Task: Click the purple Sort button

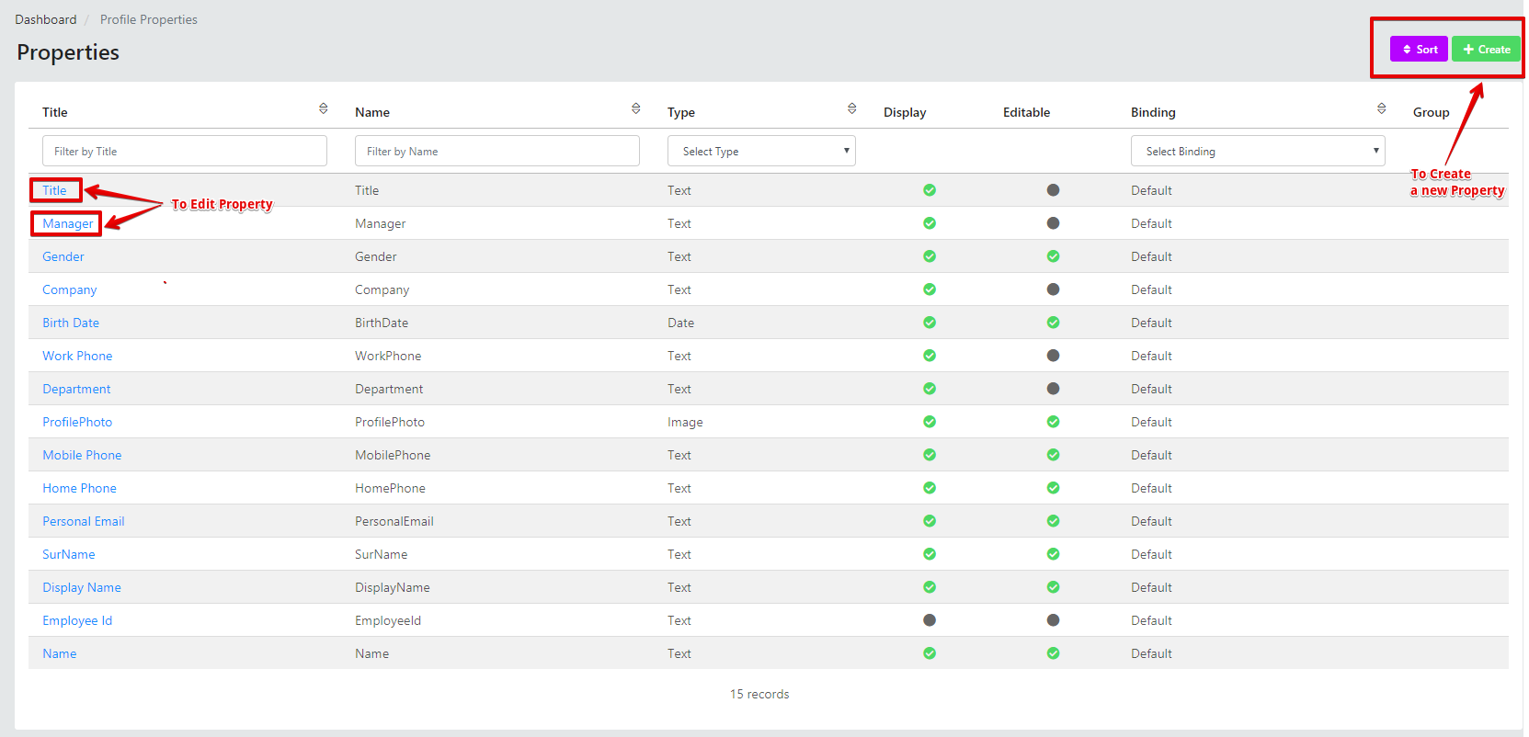Action: pyautogui.click(x=1419, y=49)
